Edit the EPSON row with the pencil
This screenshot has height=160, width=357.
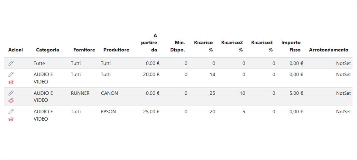tap(11, 111)
